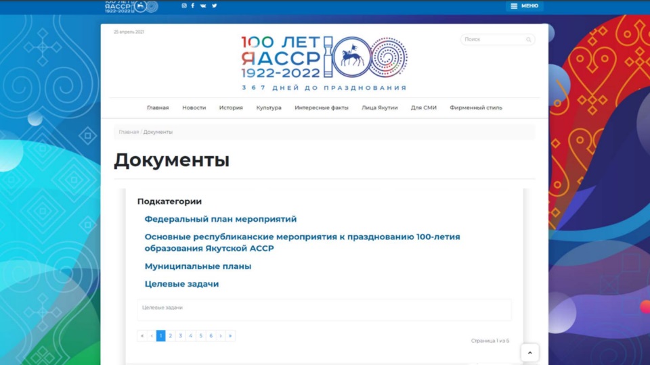The image size is (650, 365).
Task: Click the 'Страница 1 из 6' text
Action: (x=490, y=341)
